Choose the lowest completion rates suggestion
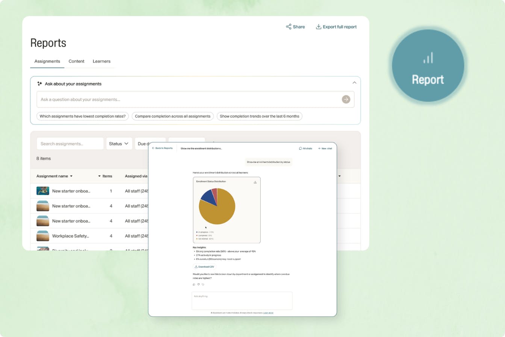Viewport: 505px width, 337px height. (83, 116)
